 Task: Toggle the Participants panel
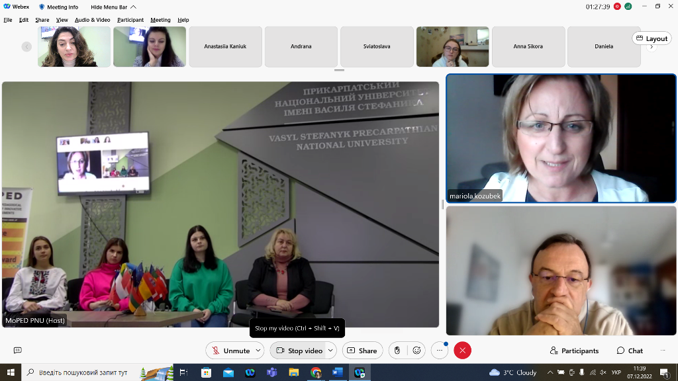pyautogui.click(x=574, y=351)
